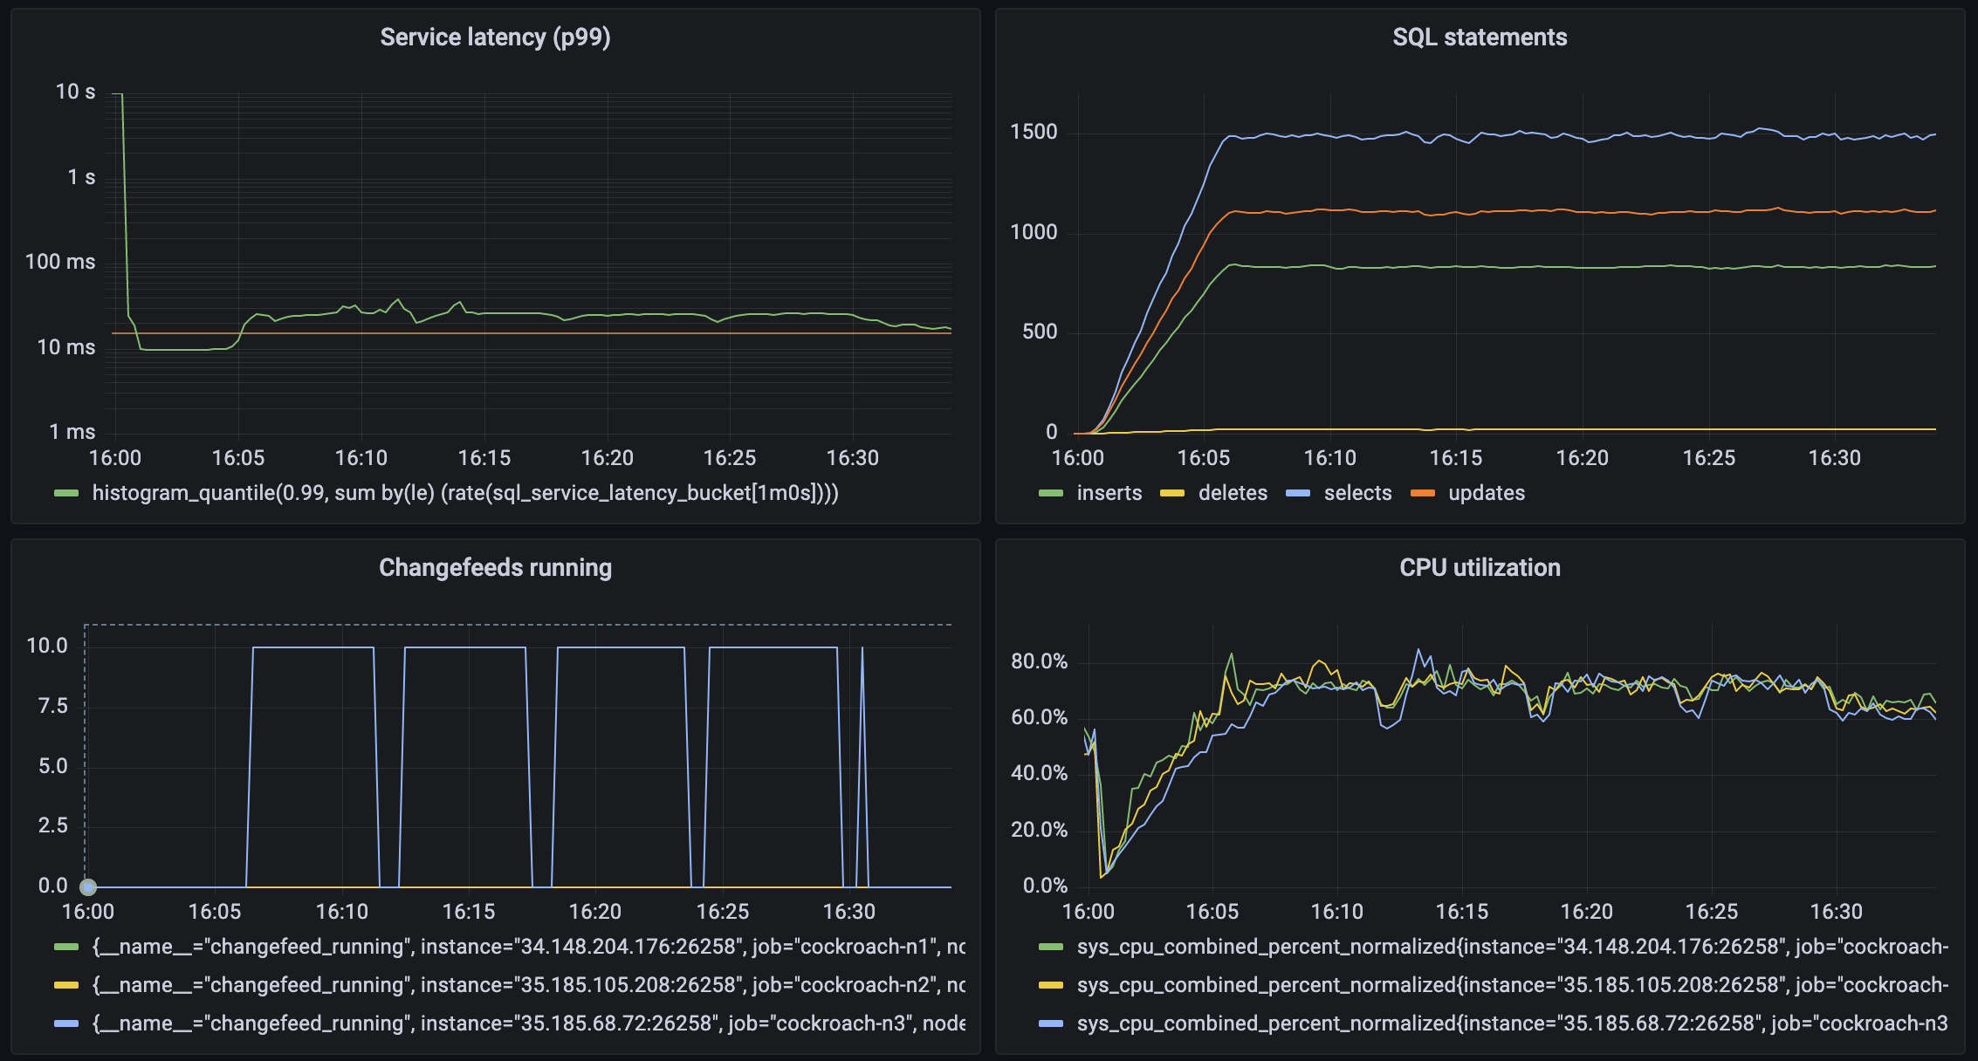
Task: Click the blue selects legend color swatch
Action: point(1298,494)
